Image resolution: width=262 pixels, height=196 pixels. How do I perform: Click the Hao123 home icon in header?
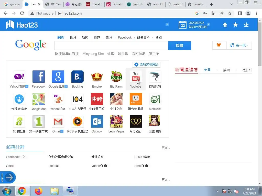click(225, 25)
